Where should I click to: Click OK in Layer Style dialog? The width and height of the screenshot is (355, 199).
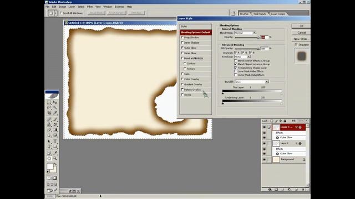[x=301, y=26]
